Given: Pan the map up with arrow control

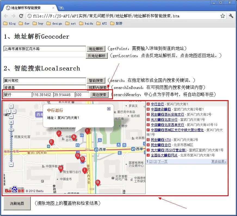Looking at the screenshot, I should tap(11, 106).
